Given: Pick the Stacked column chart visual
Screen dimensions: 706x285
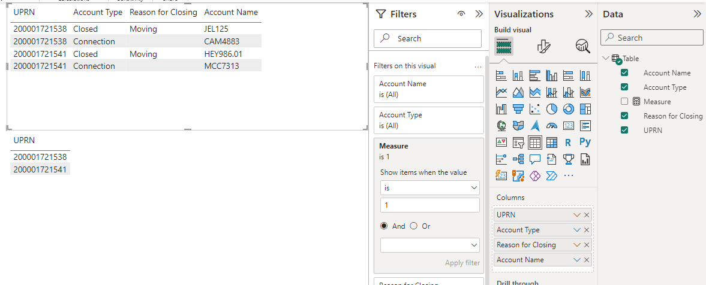Looking at the screenshot, I should [518, 75].
